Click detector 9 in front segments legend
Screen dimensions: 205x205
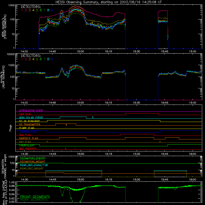tap(52, 10)
